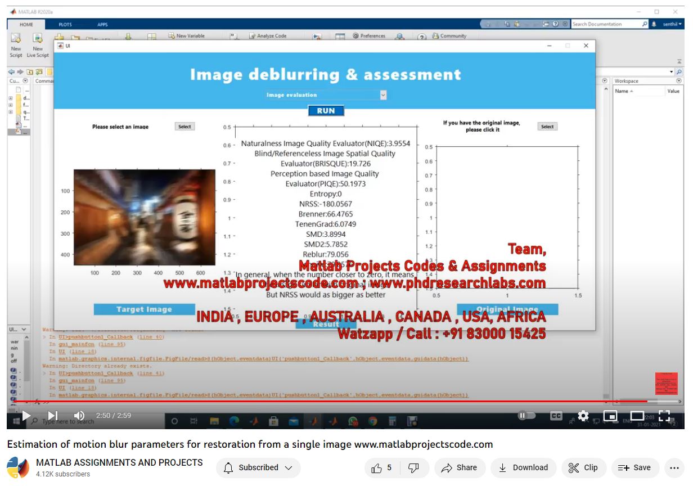Click the documentation search magnifier icon
The width and height of the screenshot is (693, 486).
[645, 24]
